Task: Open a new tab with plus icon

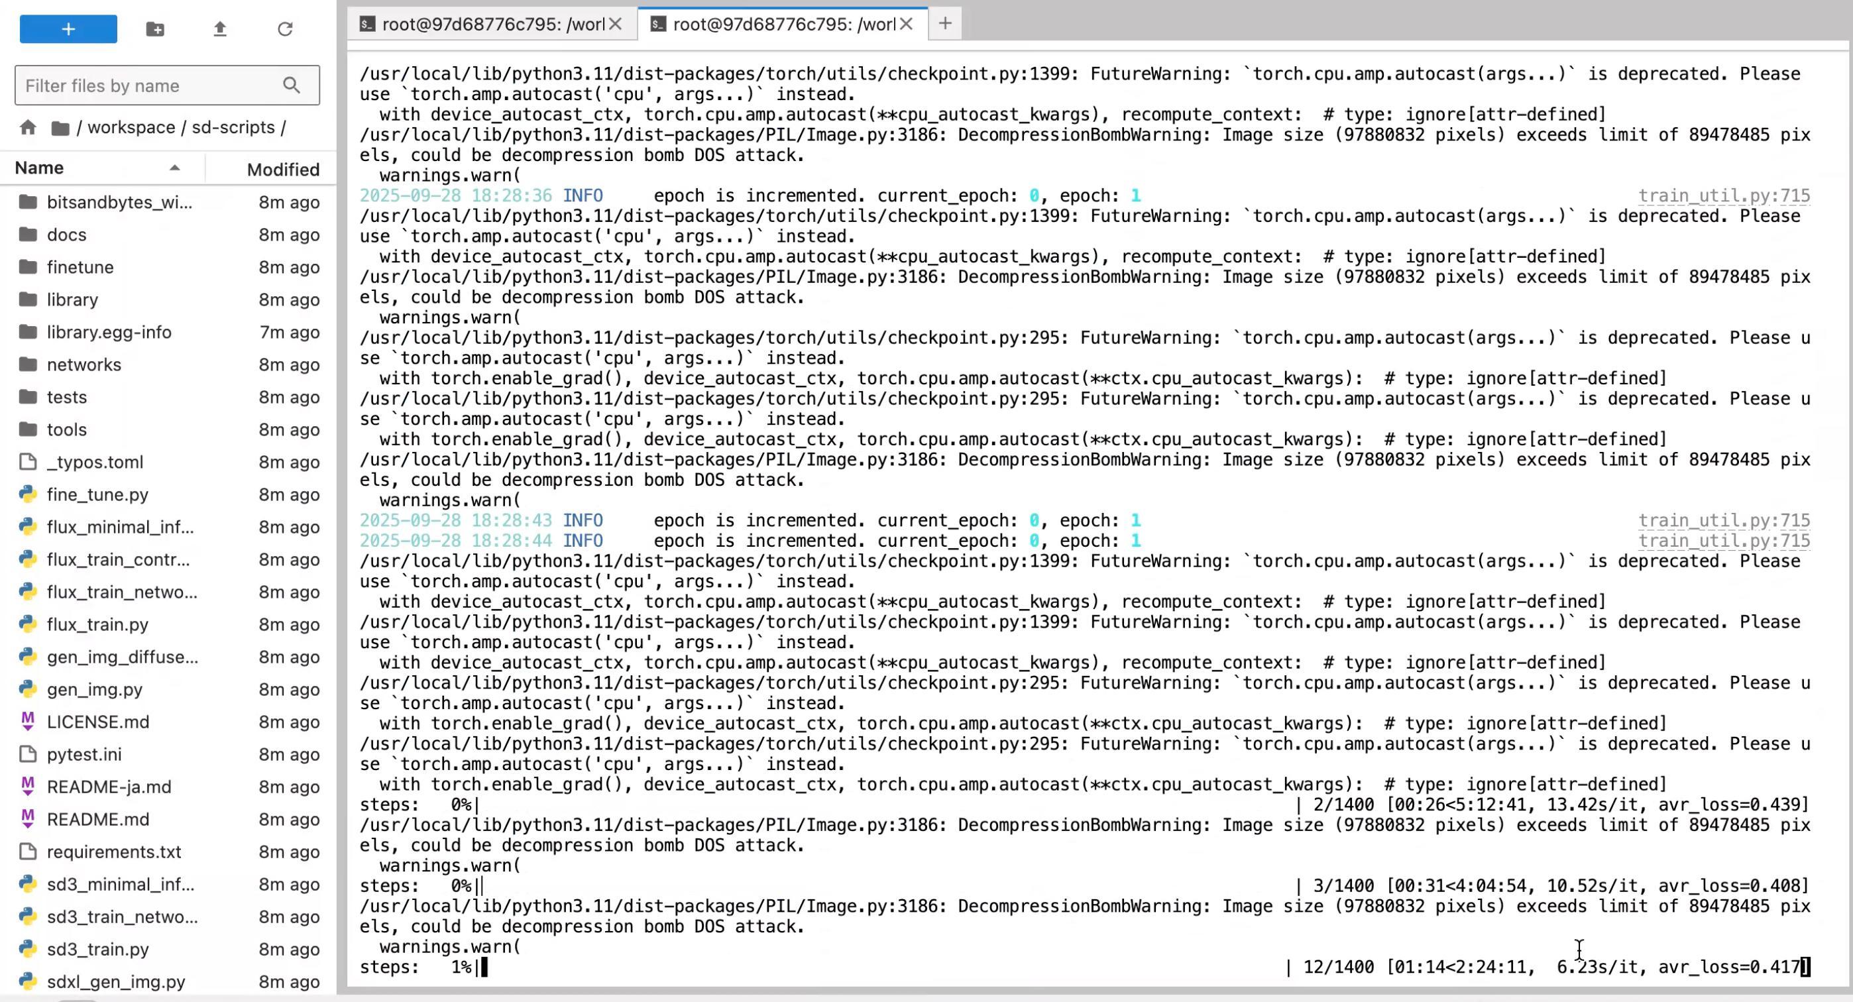Action: 944,24
